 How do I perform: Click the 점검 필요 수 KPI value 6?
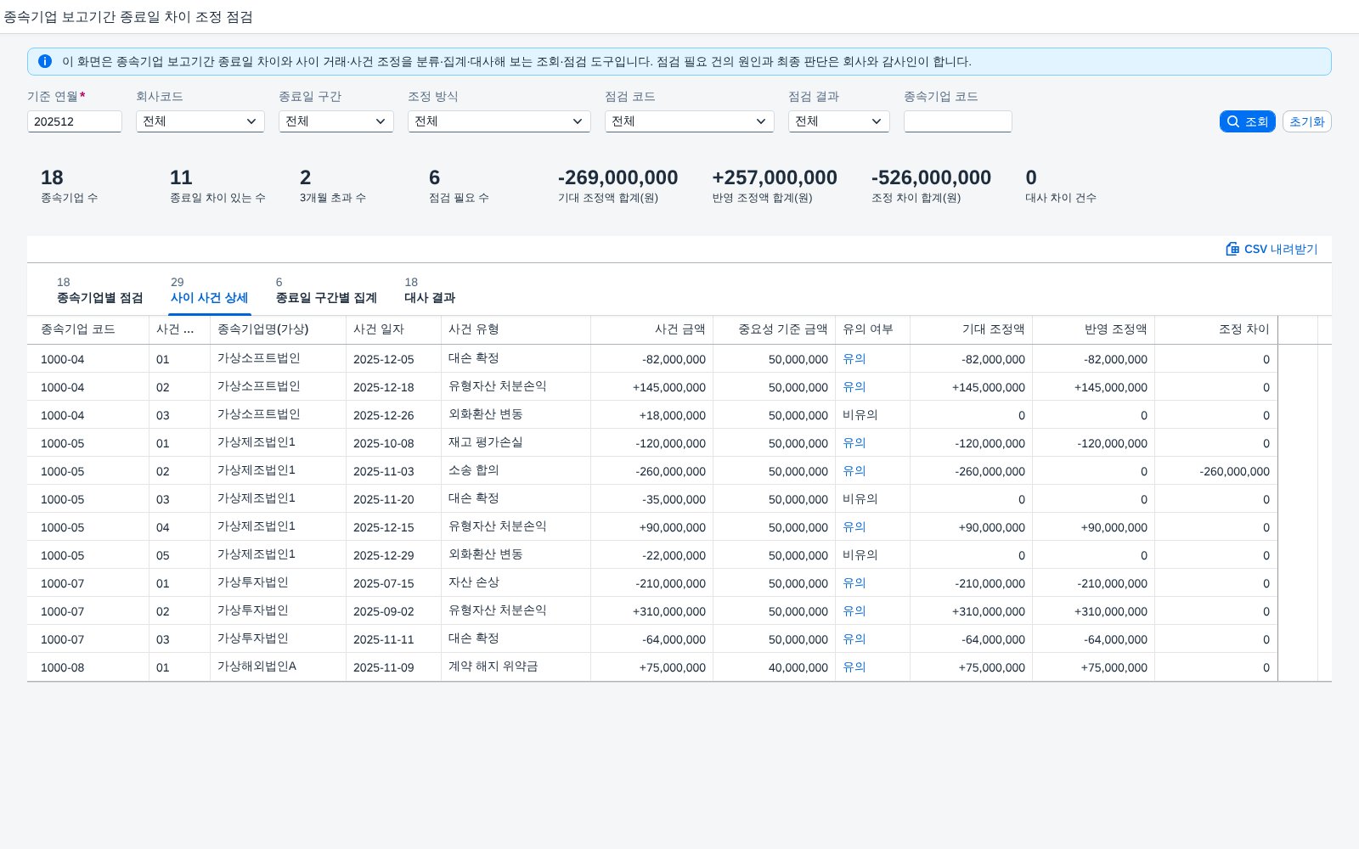[x=434, y=177]
